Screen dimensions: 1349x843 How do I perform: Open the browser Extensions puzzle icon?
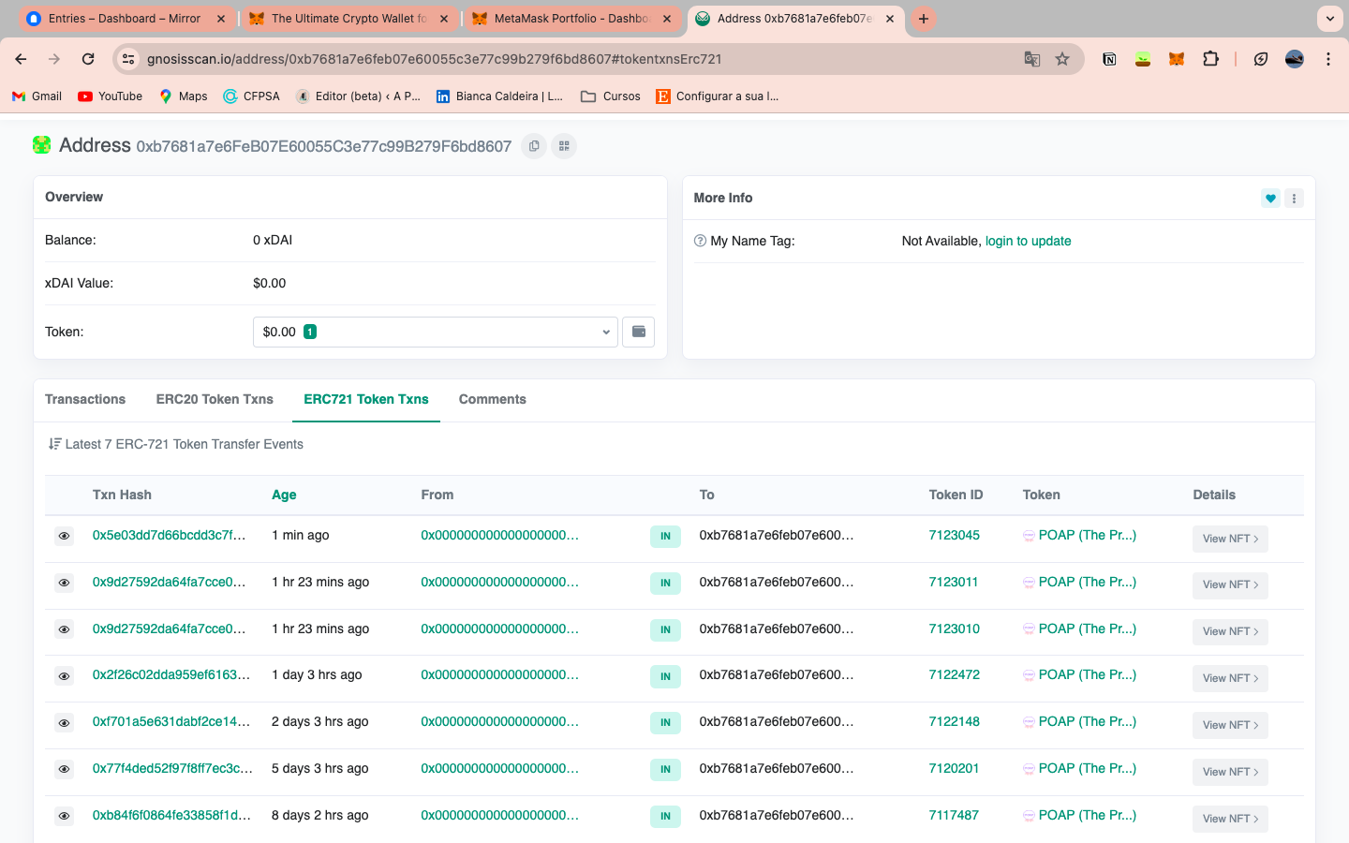pos(1210,59)
